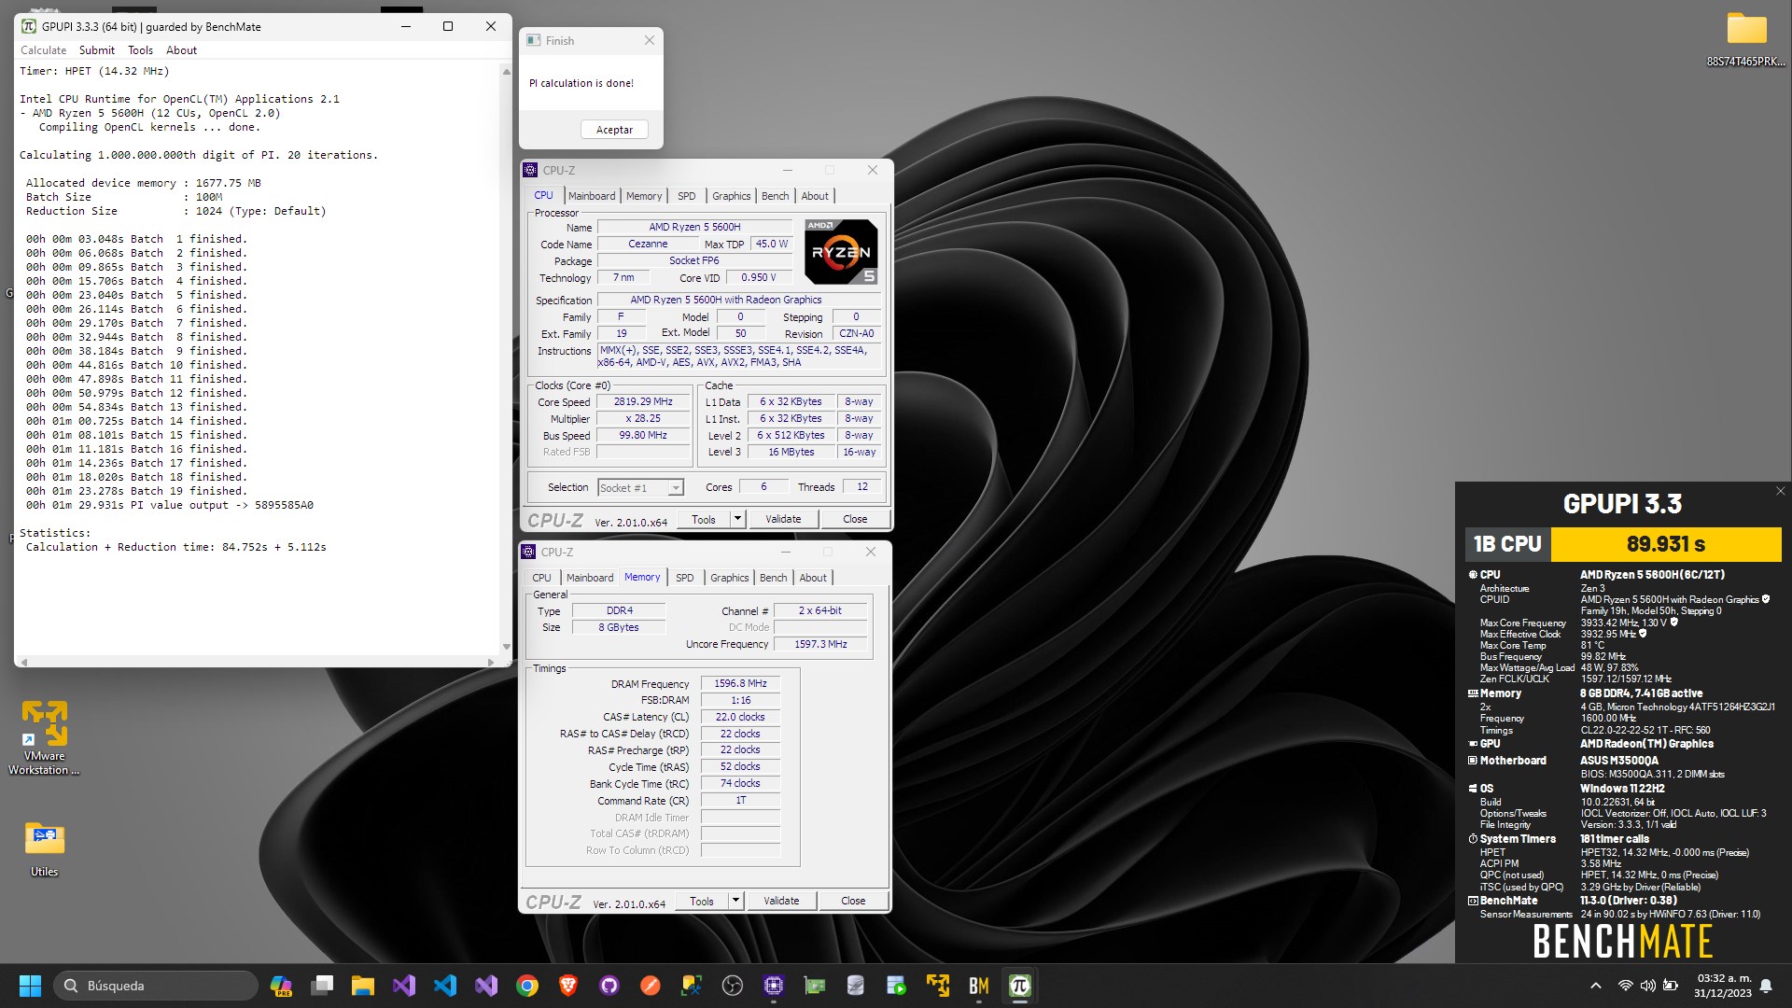1792x1008 pixels.
Task: Click Validate in lower CPU-Z window
Action: (x=781, y=902)
